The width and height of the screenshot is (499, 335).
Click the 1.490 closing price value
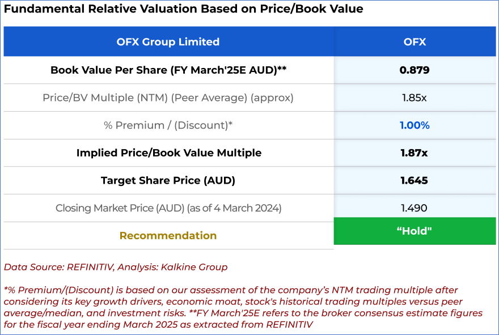tap(415, 208)
